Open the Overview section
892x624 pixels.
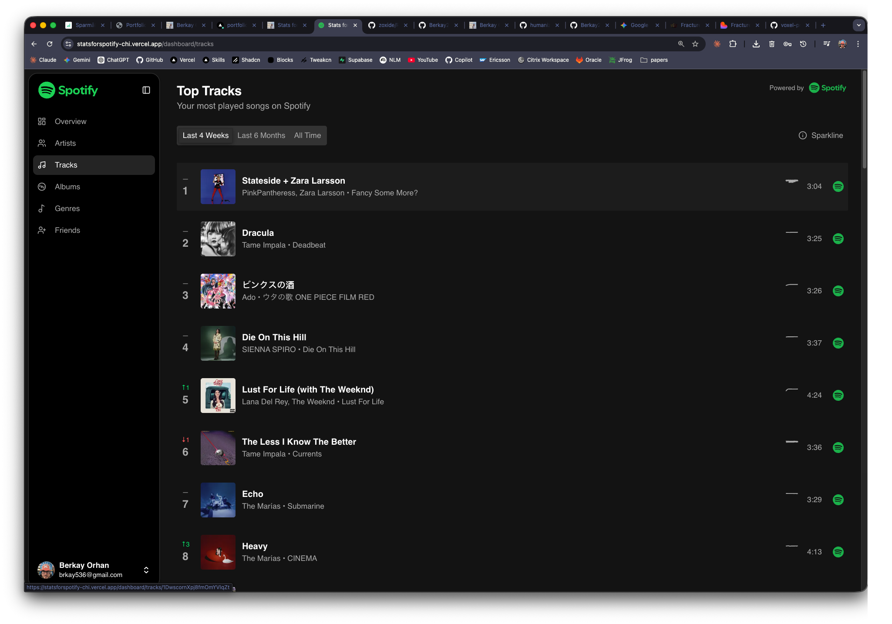(x=70, y=121)
